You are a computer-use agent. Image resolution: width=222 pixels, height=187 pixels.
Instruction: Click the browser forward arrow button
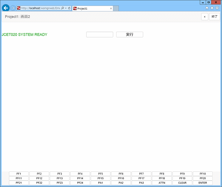click(x=13, y=8)
